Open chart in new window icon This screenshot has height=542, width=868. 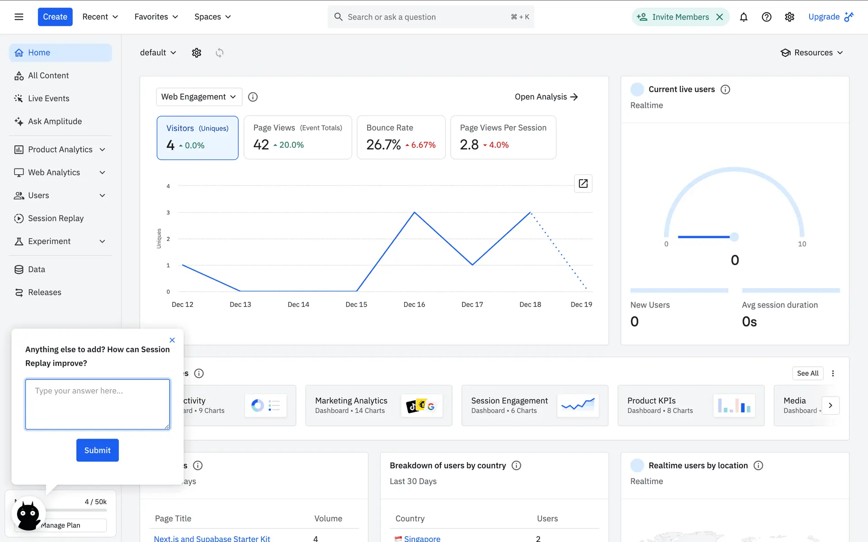[x=583, y=184]
